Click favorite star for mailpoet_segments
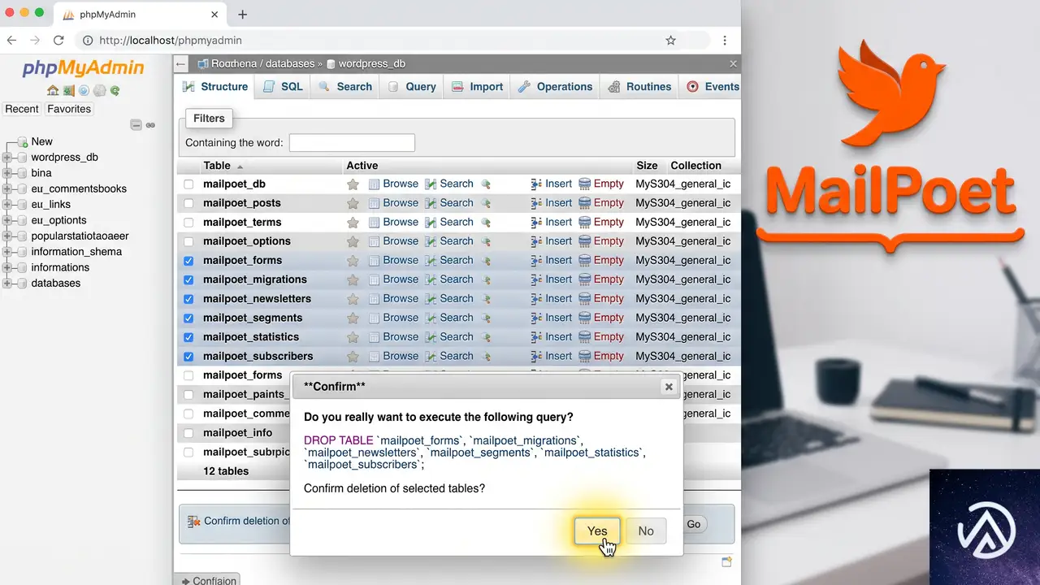 [x=353, y=318]
